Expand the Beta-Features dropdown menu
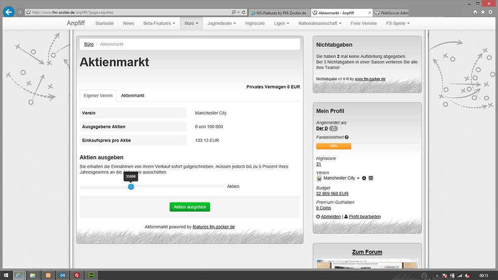498x280 pixels. pyautogui.click(x=159, y=23)
